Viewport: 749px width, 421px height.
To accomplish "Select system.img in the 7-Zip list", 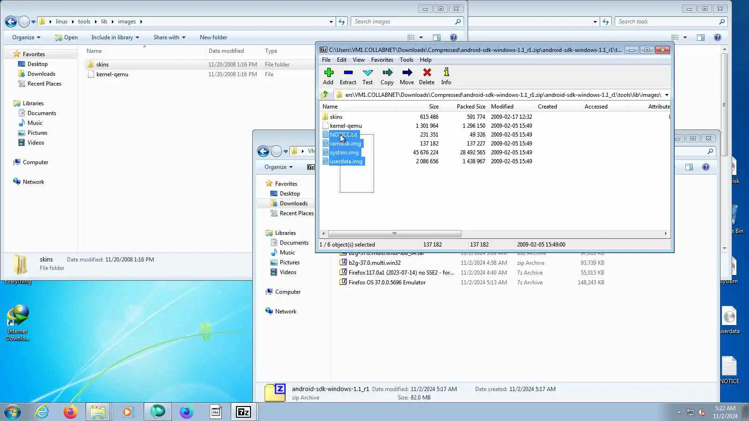I will [344, 152].
